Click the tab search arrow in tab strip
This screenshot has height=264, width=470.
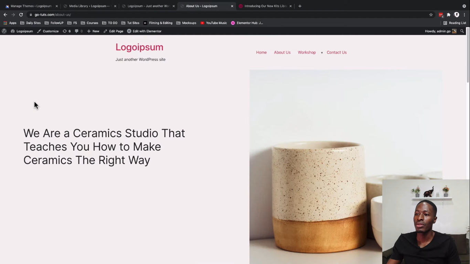464,6
